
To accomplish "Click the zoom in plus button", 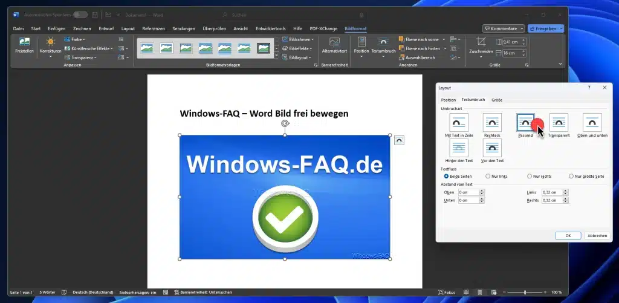I will pyautogui.click(x=545, y=292).
